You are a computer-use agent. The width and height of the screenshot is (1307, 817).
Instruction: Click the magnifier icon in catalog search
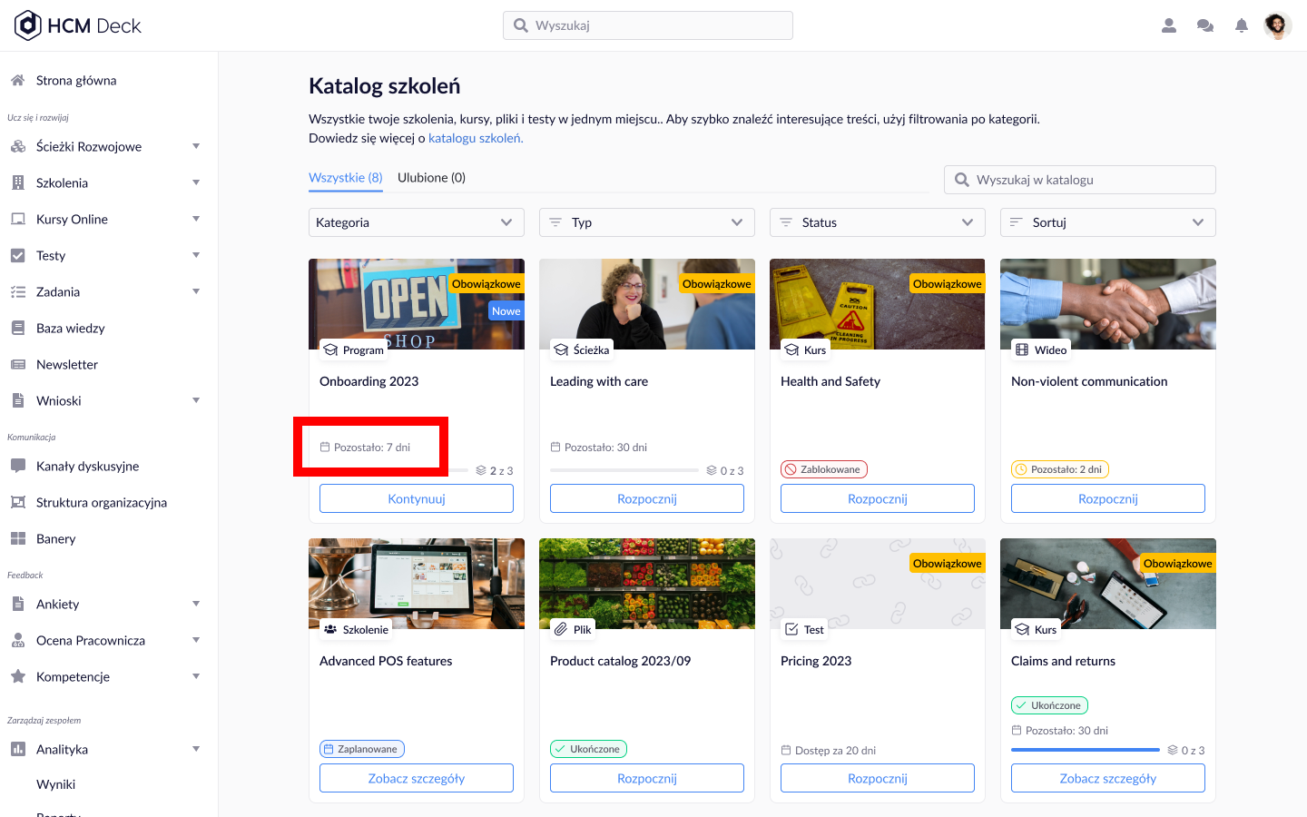962,180
